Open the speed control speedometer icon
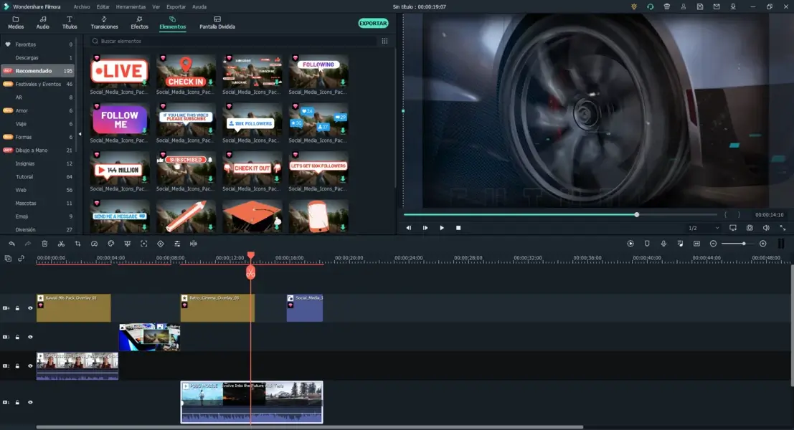794x430 pixels. [x=94, y=243]
